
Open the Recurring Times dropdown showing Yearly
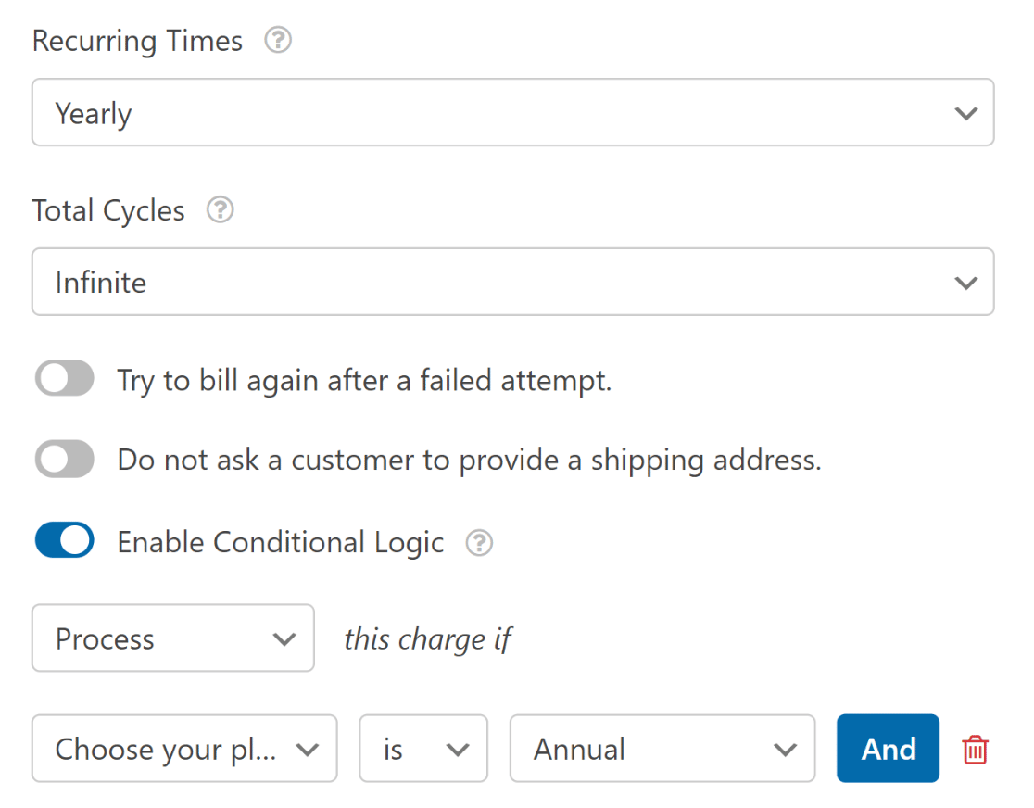point(512,113)
